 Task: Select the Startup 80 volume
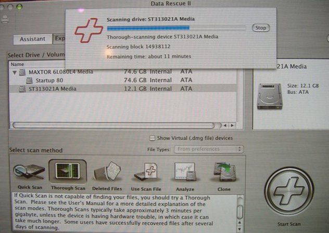(49, 80)
